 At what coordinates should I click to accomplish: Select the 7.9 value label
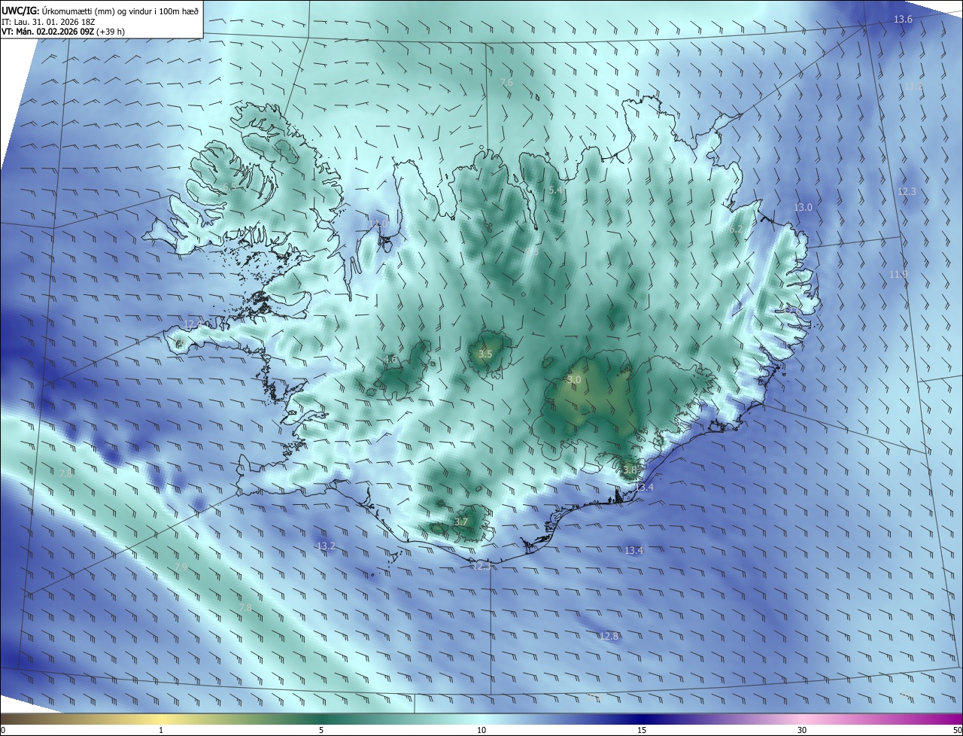tap(181, 567)
